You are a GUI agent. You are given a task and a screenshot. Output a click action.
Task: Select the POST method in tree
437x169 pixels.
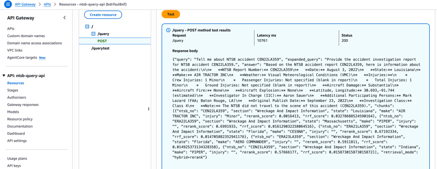click(102, 41)
